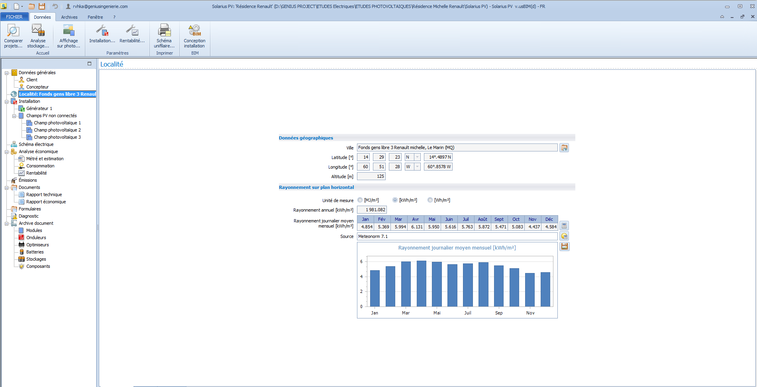Collapse the Données générales tree node
Image resolution: width=757 pixels, height=387 pixels.
(x=7, y=73)
